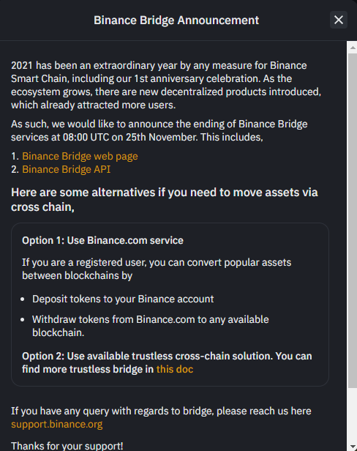This screenshot has width=357, height=451.
Task: Visit the support.binance.org link
Action: [x=56, y=424]
